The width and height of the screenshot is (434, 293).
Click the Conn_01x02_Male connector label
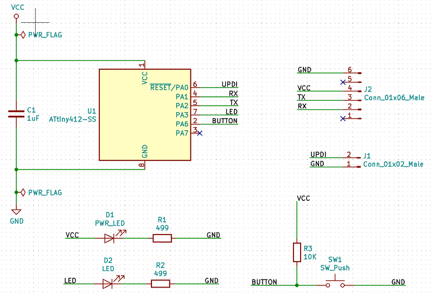[393, 164]
